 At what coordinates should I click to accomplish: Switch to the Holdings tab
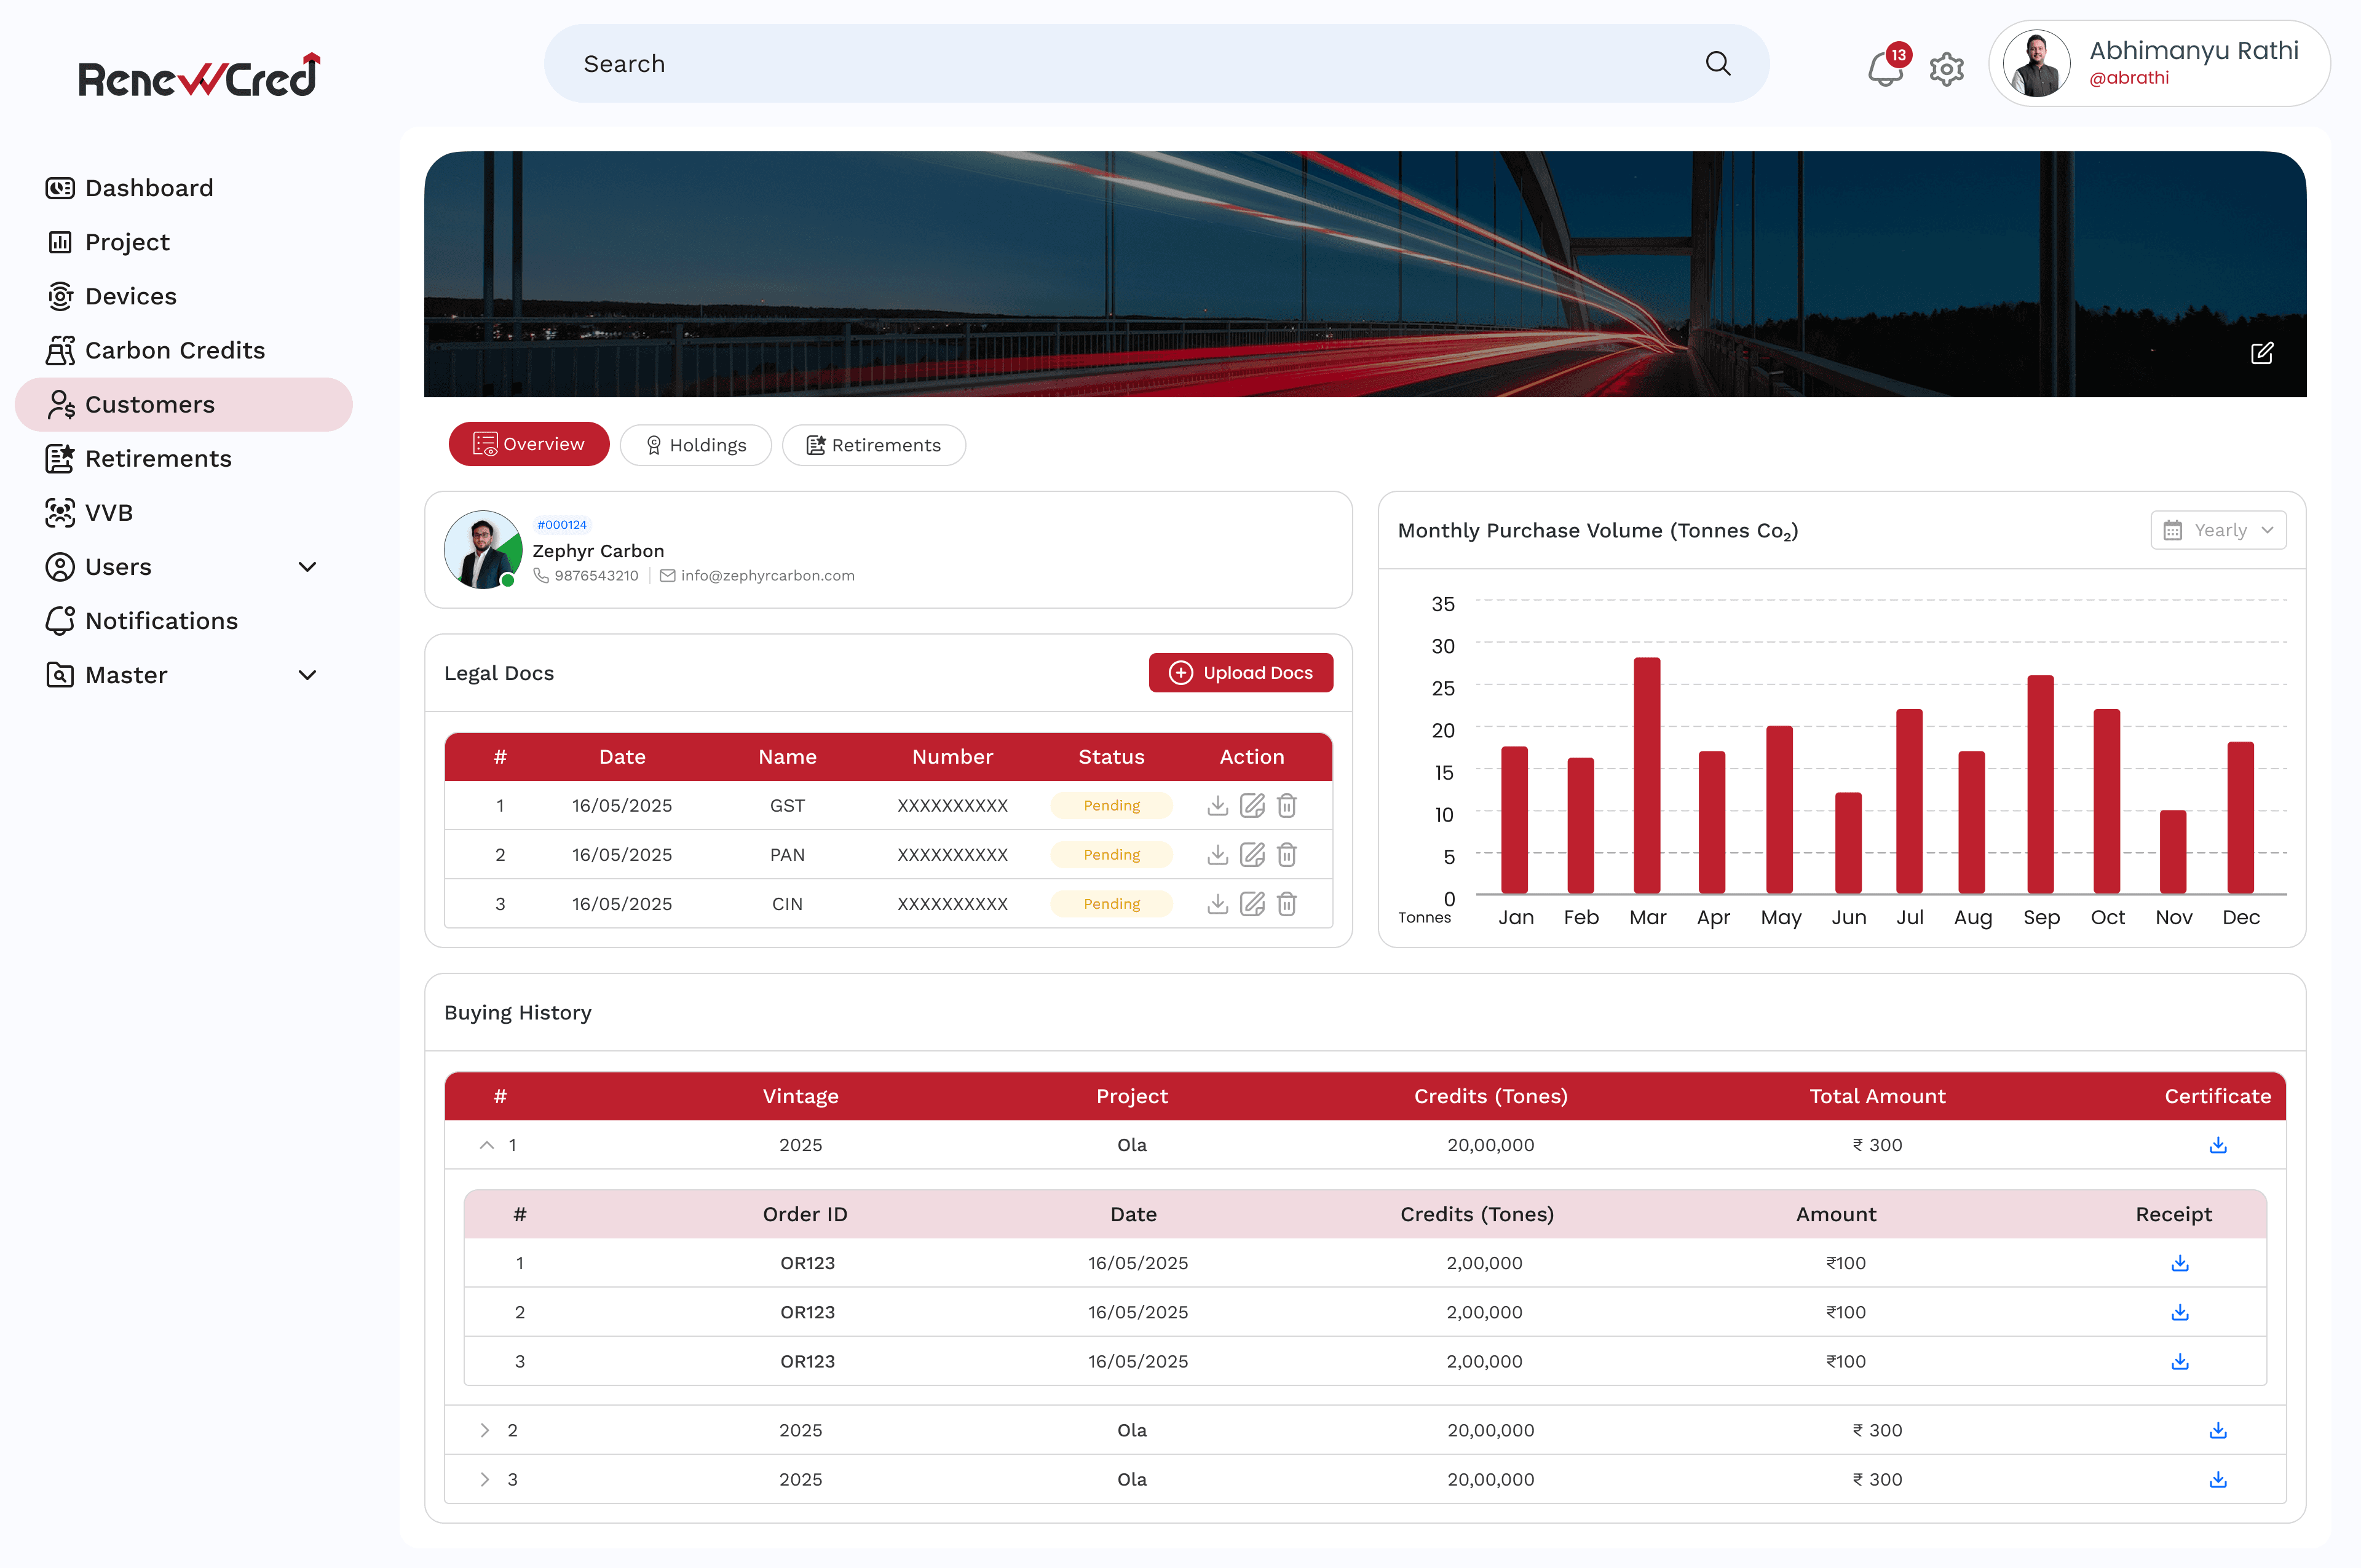(695, 445)
